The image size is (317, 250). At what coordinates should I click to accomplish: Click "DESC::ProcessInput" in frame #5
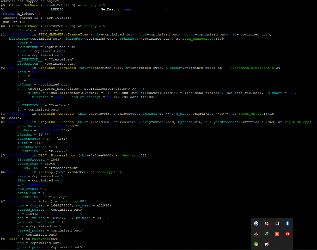[57, 155]
